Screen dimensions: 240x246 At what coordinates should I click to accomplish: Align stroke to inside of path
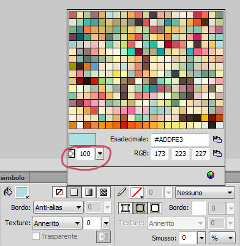tap(126, 208)
